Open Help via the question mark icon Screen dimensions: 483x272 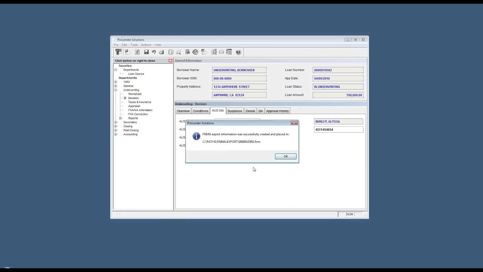[238, 52]
